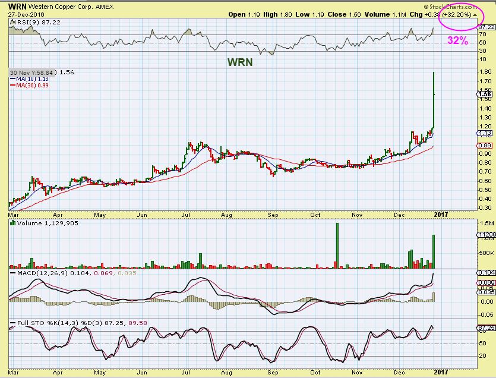Click the 500K volume axis label

click(487, 253)
